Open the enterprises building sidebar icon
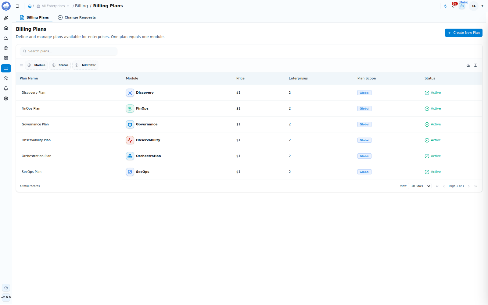 click(6, 48)
